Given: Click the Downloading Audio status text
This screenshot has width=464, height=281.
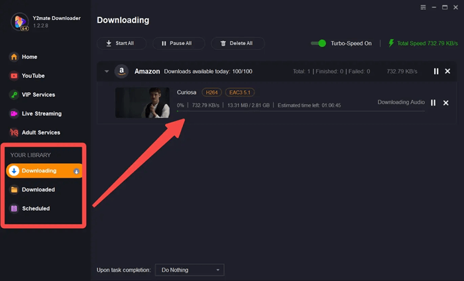Looking at the screenshot, I should point(401,102).
